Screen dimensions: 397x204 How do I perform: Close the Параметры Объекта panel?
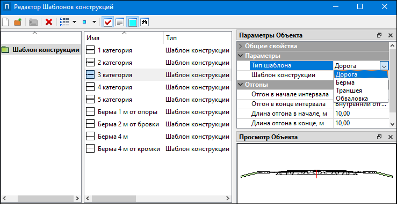[390, 35]
